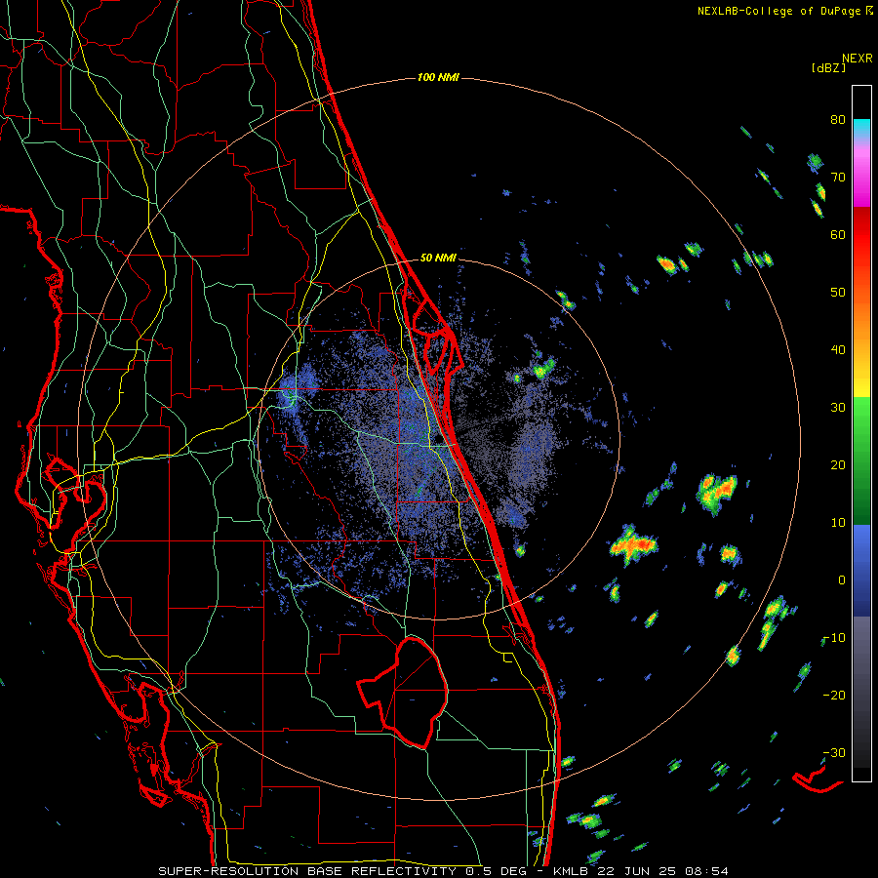Click the blue band of the color bar
878x878 pixels.
point(861,569)
